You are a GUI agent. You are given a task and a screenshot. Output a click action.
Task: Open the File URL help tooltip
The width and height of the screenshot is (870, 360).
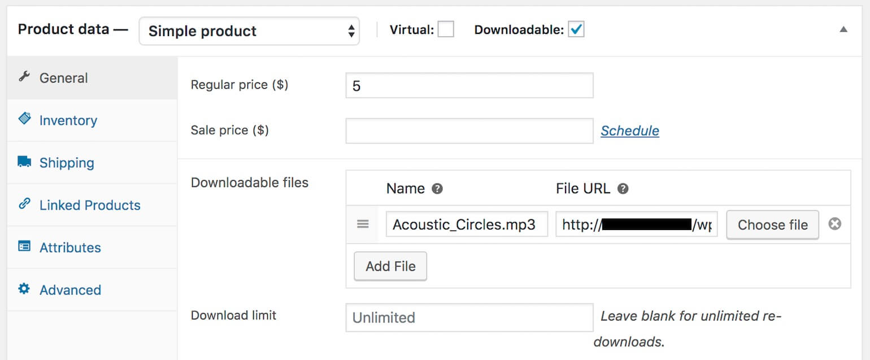tap(623, 189)
